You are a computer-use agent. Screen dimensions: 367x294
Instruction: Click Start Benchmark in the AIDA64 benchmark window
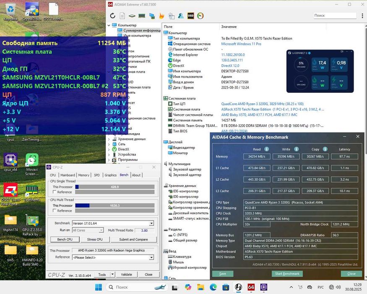coord(287,273)
